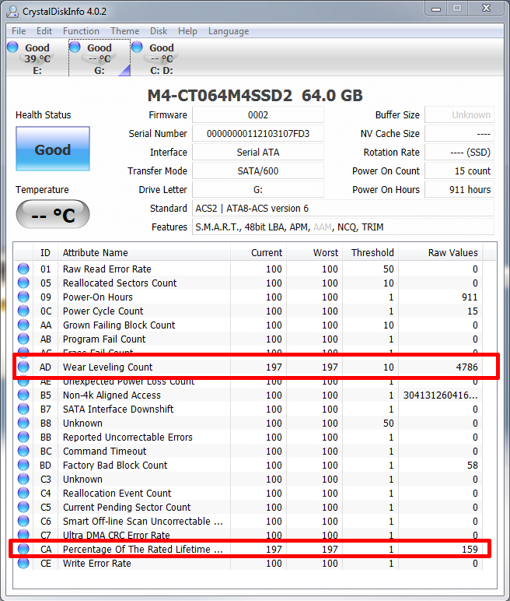The height and width of the screenshot is (601, 510).
Task: Click the orb icon for Grown Failing Block Count
Action: coord(23,325)
